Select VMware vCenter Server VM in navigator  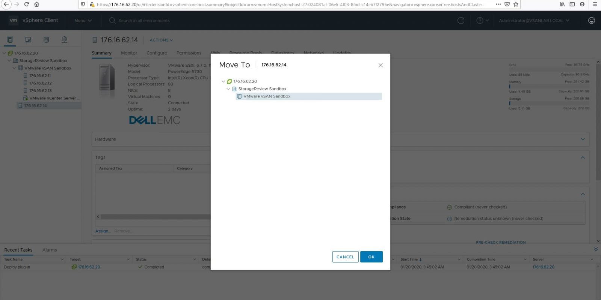coord(54,98)
